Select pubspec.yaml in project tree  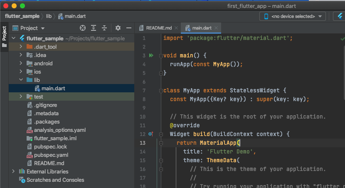click(71, 155)
